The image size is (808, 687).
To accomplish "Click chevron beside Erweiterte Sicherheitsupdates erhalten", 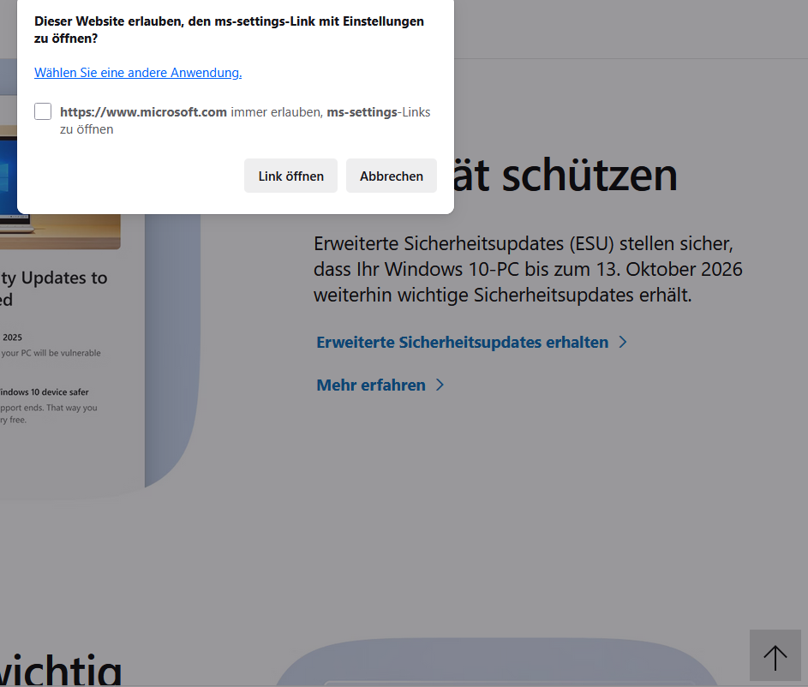I will click(x=622, y=342).
